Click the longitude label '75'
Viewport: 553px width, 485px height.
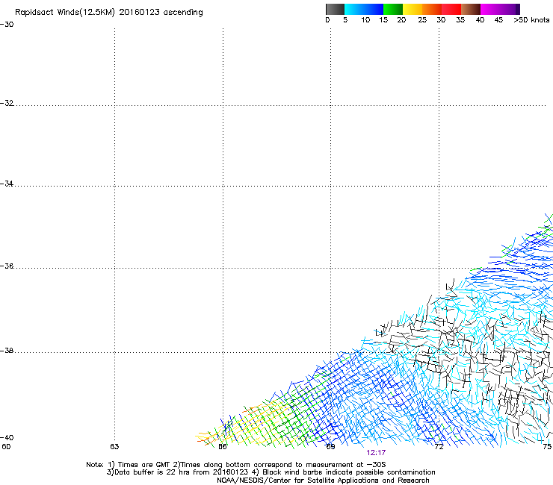point(547,447)
